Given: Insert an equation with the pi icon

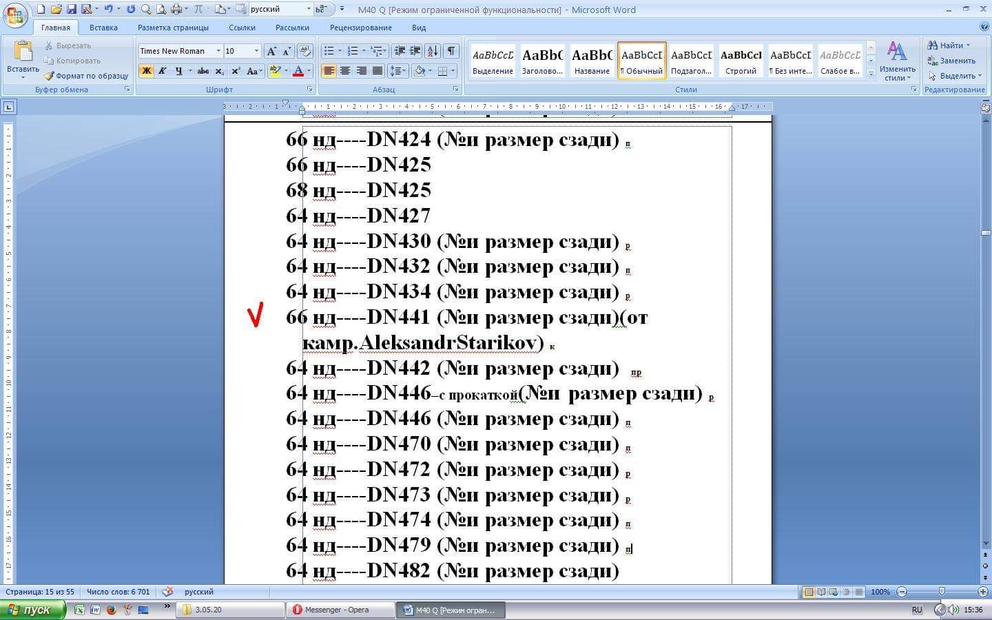Looking at the screenshot, I should click(x=198, y=9).
